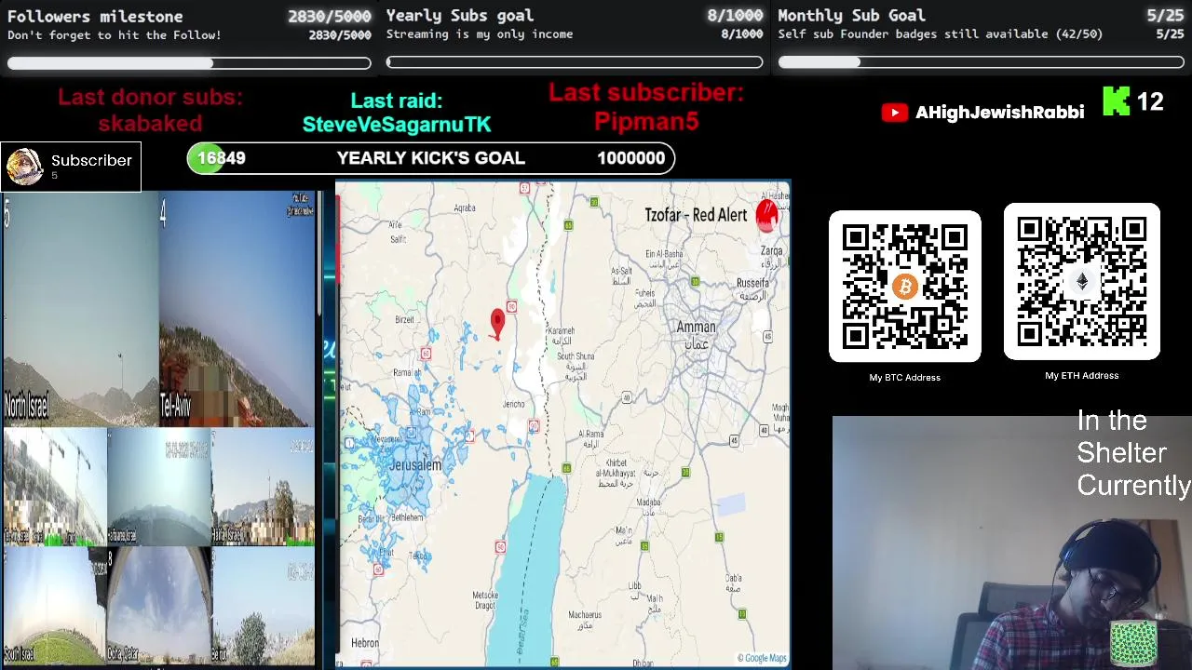
Task: Open the Tel-Aviv camera feed
Action: 237,310
